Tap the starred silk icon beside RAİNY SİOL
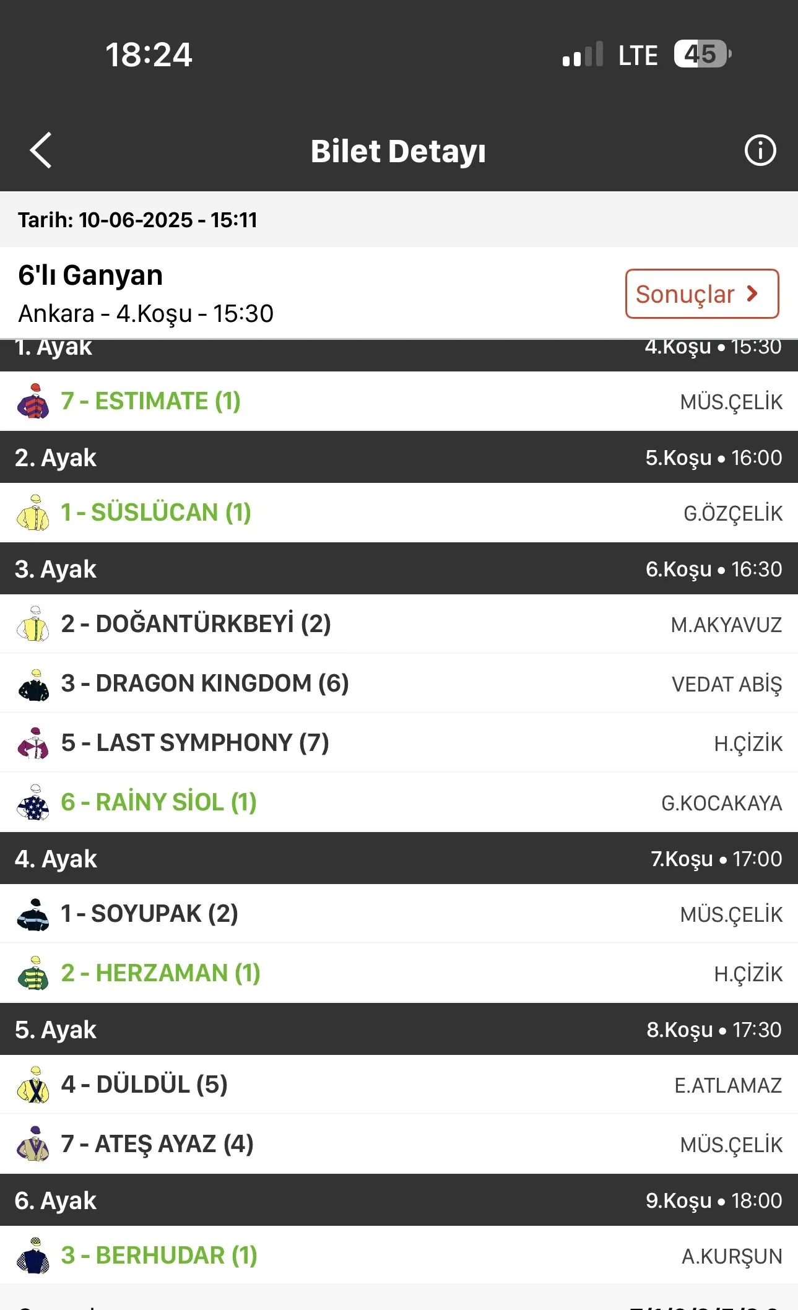The height and width of the screenshot is (1310, 798). (33, 802)
